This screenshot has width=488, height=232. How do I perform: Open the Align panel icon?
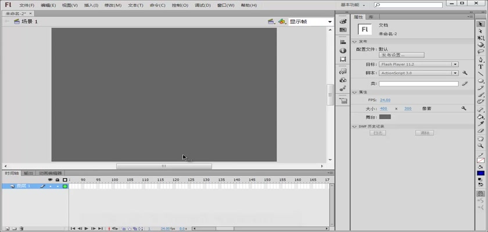[343, 42]
